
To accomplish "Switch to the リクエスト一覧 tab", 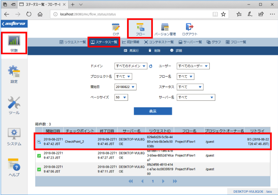I will pos(73,42).
